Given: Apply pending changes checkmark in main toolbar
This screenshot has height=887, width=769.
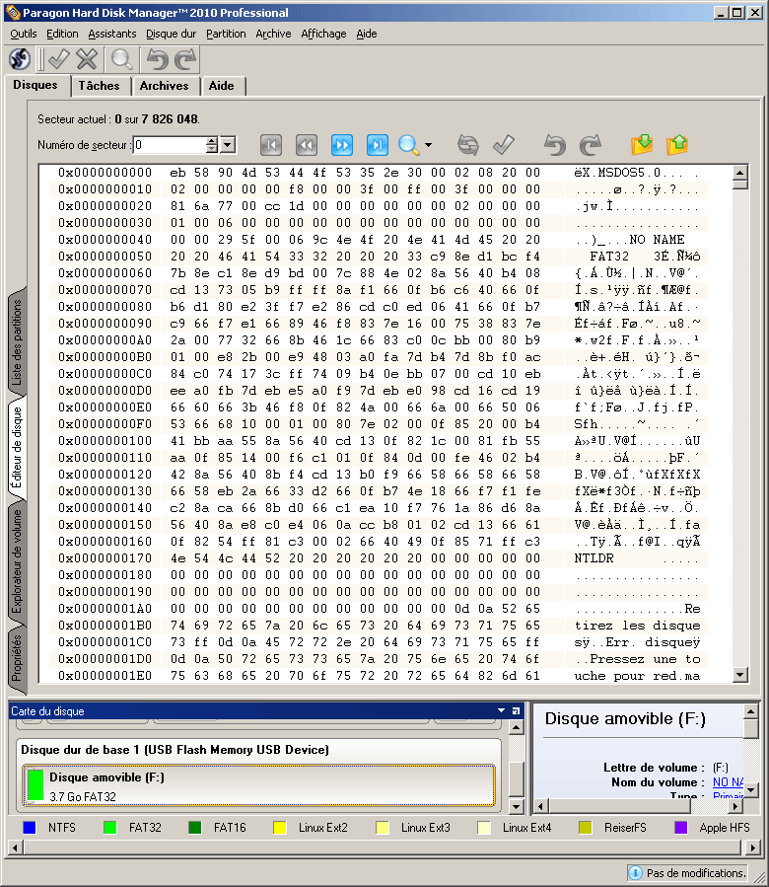Looking at the screenshot, I should click(x=57, y=59).
